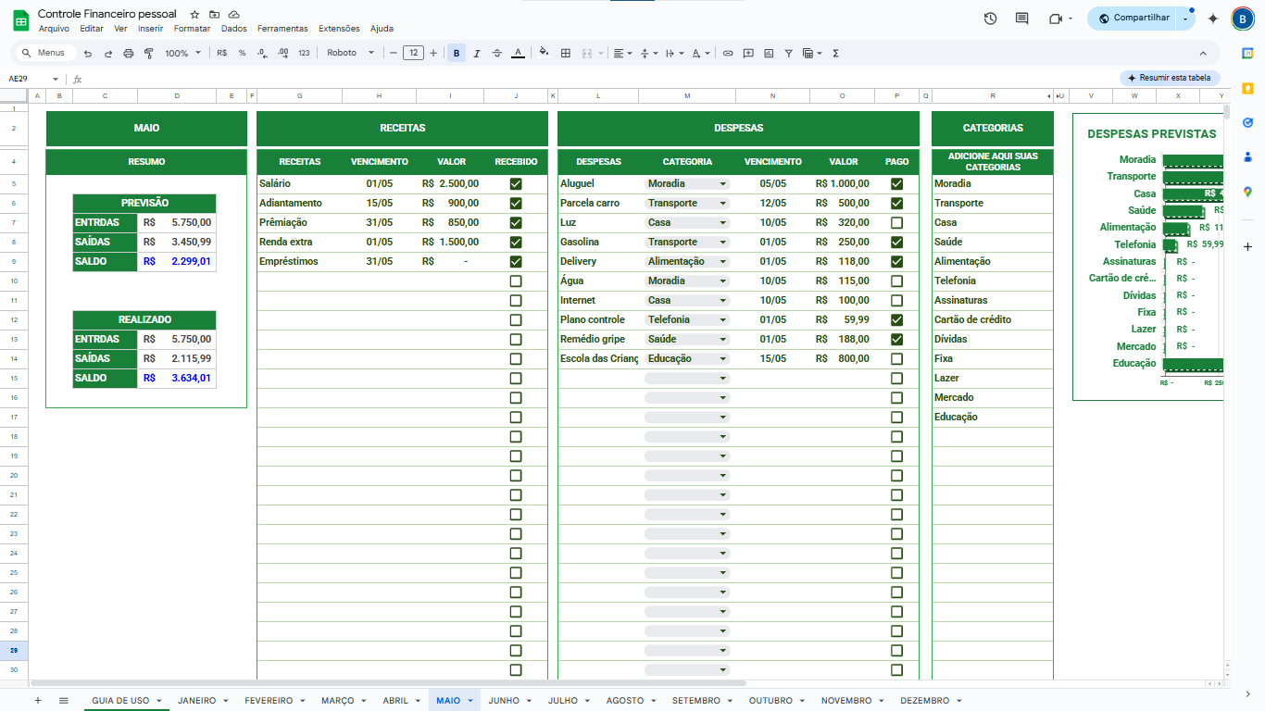Check the Luz pago checkbox
This screenshot has height=711, width=1265.
[x=896, y=223]
